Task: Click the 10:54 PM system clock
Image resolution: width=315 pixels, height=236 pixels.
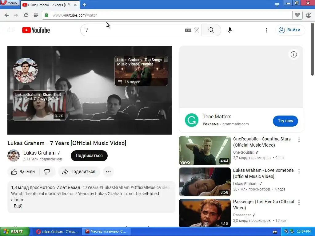Action: click(304, 232)
